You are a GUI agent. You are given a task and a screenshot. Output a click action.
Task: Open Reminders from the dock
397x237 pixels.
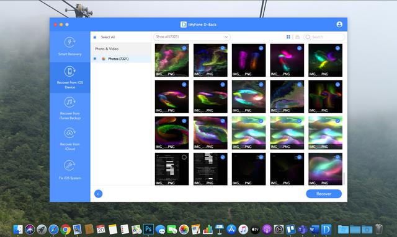click(x=125, y=230)
